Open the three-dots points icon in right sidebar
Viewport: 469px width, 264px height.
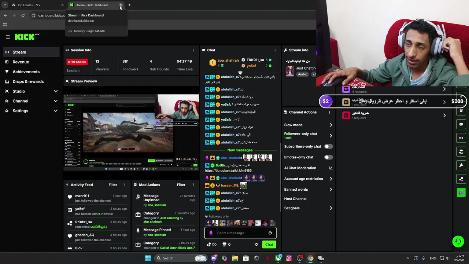pyautogui.click(x=461, y=179)
